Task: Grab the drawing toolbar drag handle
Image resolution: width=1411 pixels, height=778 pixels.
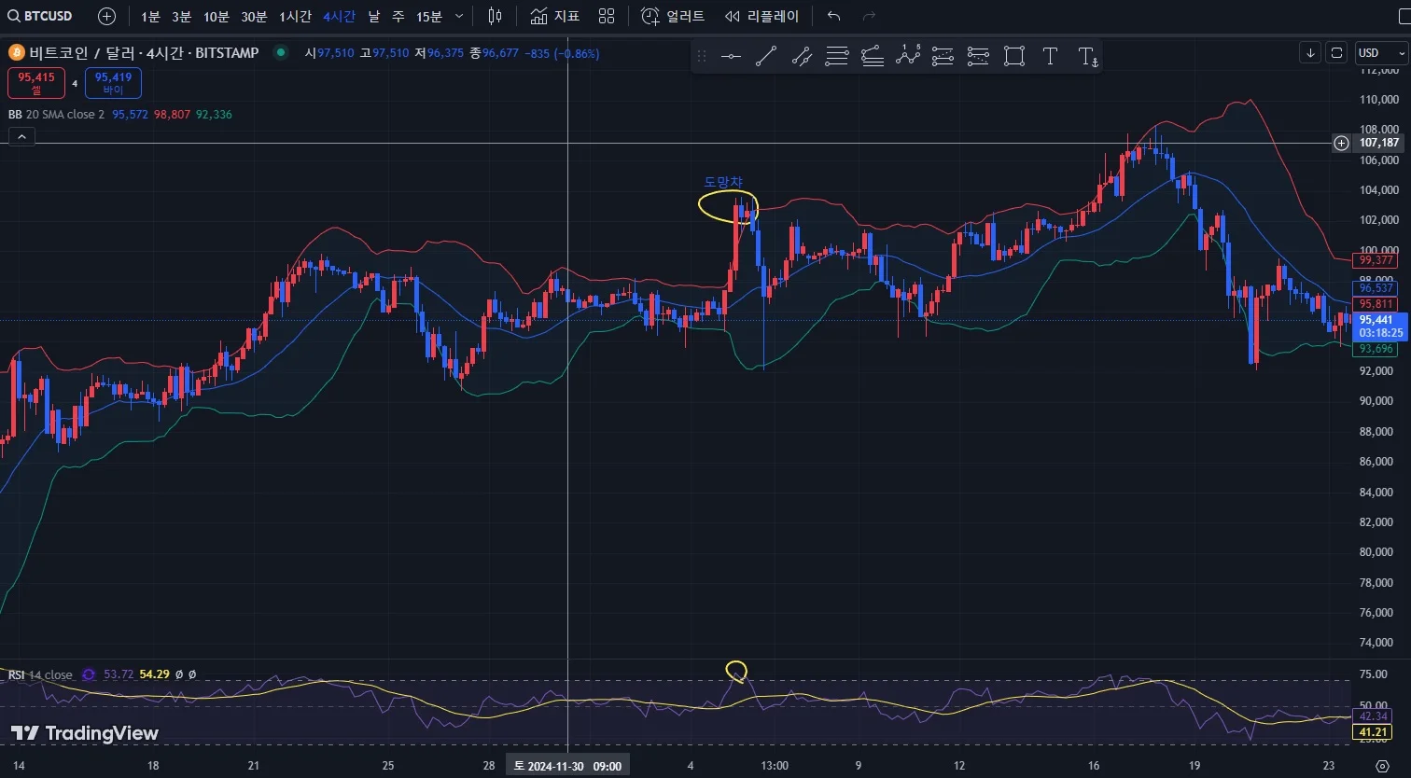Action: [702, 57]
